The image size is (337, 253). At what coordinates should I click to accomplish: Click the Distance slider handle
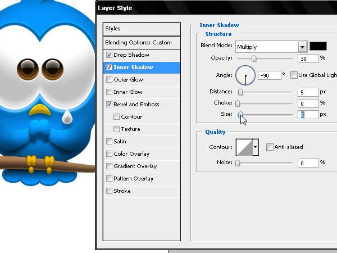240,92
